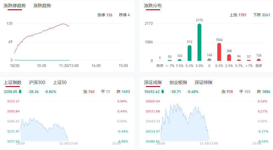Click green down arrow beside 3258.05

coord(20,92)
